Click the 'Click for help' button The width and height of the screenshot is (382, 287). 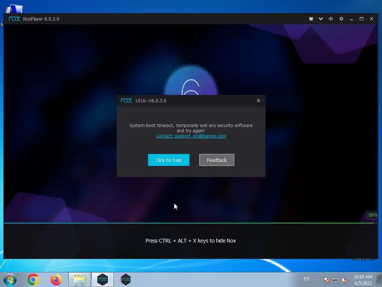tap(169, 160)
